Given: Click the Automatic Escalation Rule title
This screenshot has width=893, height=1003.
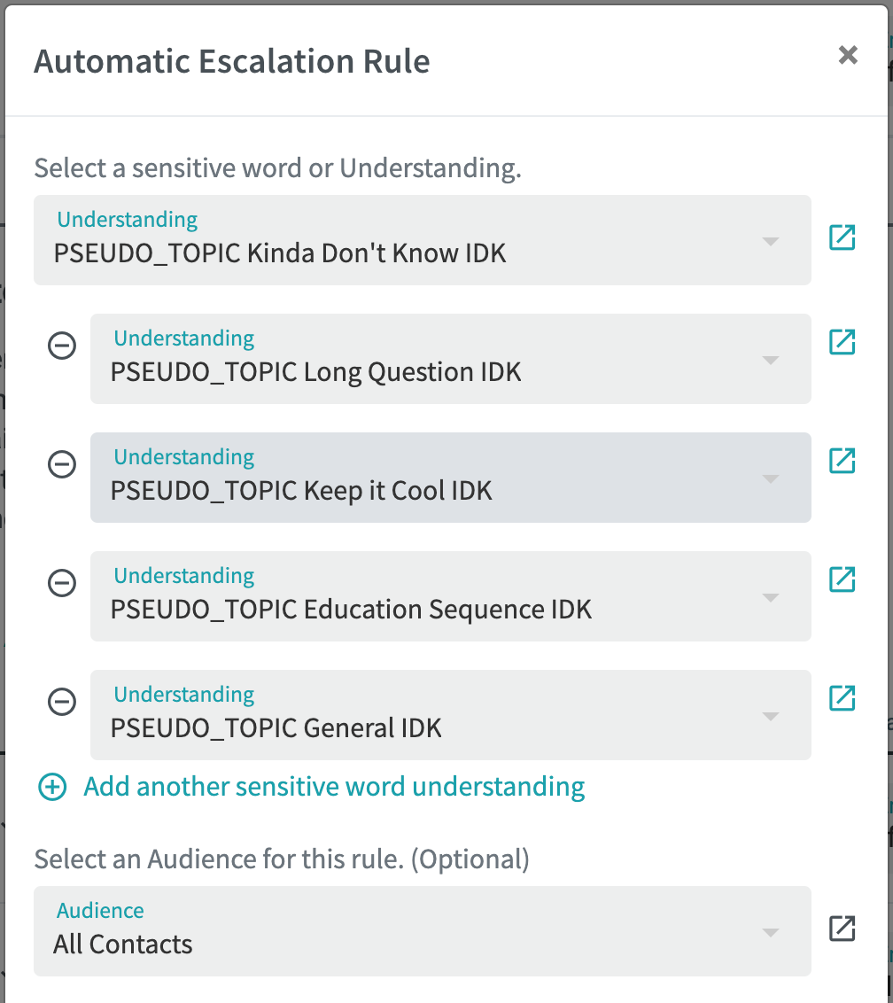Looking at the screenshot, I should [231, 61].
